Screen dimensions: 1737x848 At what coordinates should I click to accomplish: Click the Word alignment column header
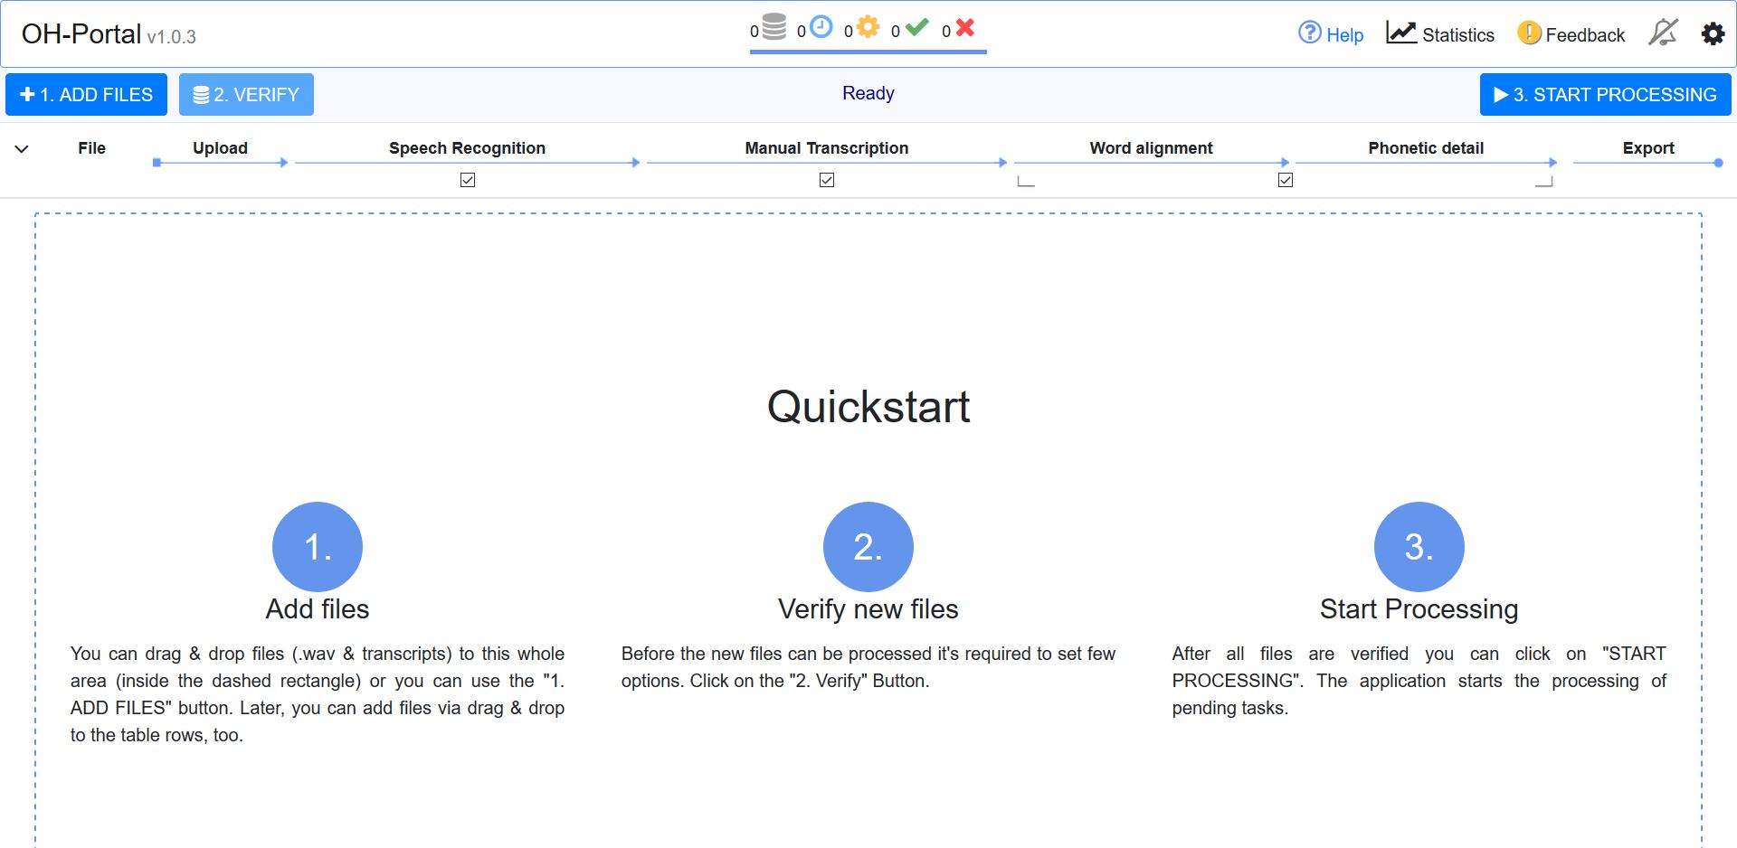coord(1151,148)
